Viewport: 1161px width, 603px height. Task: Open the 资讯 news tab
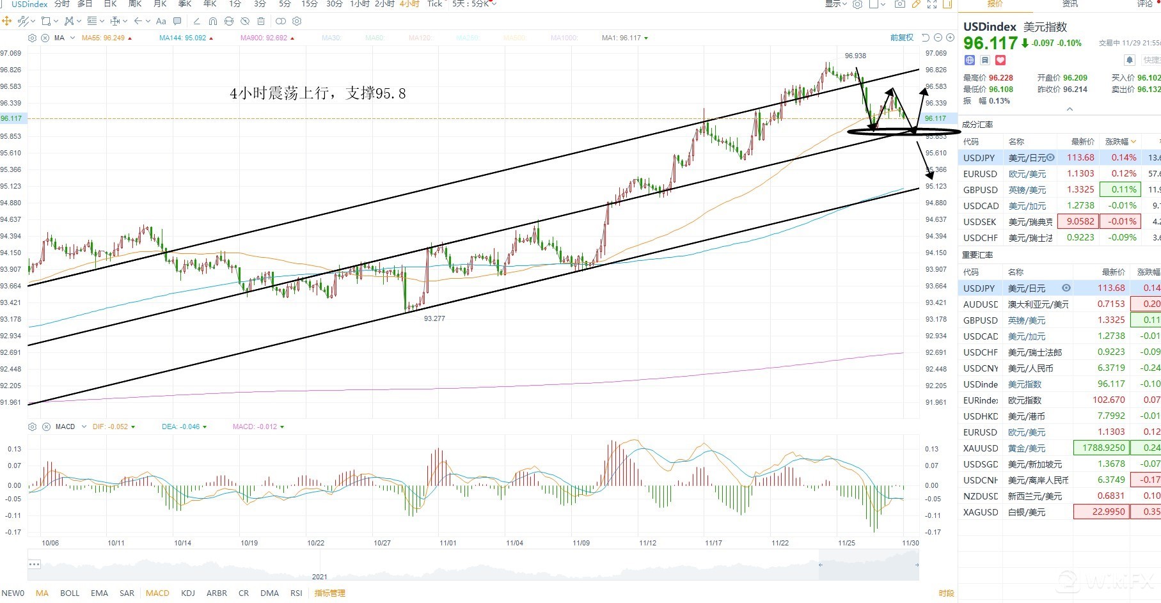tap(1070, 4)
